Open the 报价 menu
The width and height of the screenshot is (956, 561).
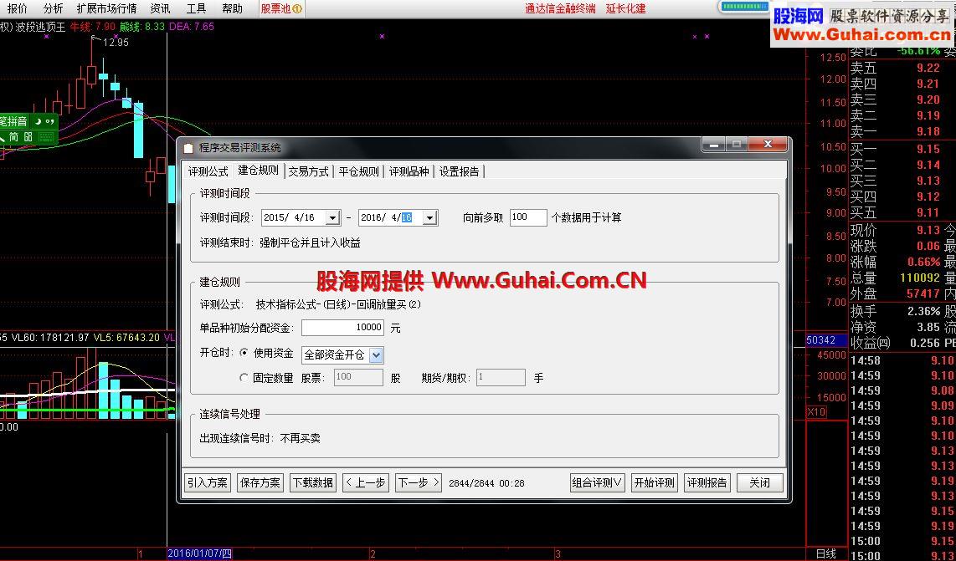point(17,8)
